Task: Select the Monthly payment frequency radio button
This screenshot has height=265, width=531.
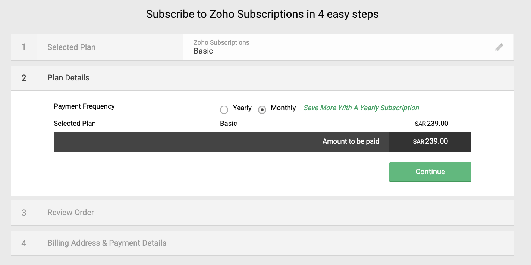Action: click(x=262, y=110)
